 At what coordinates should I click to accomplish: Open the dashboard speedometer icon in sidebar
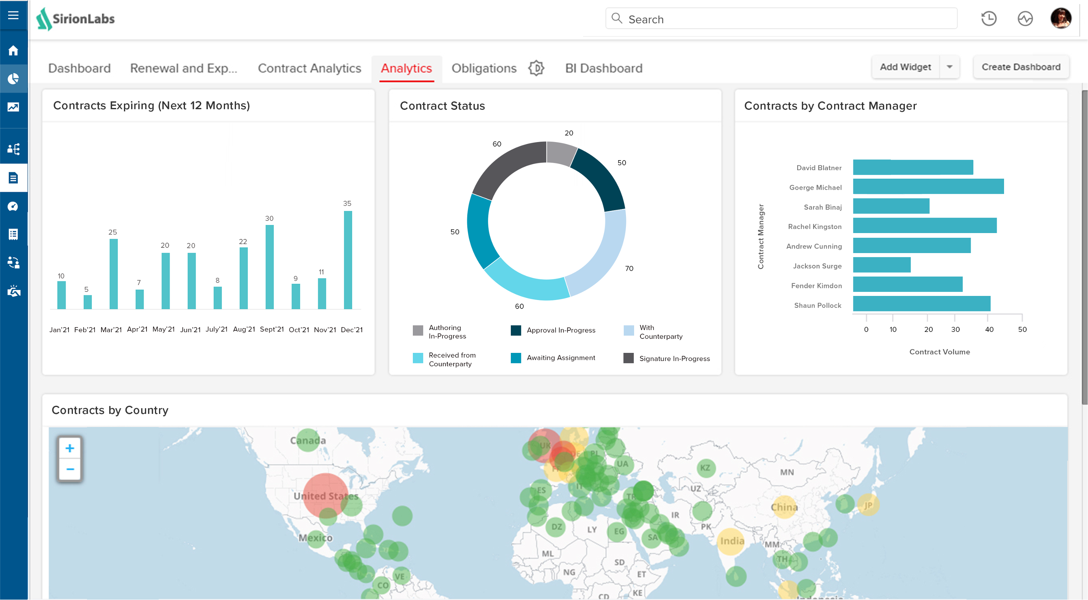[14, 206]
